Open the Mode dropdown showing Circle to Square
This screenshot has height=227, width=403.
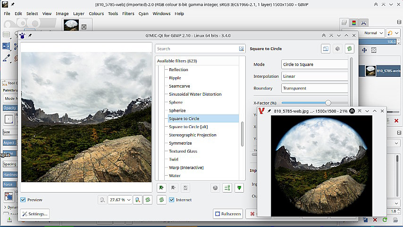click(x=314, y=65)
